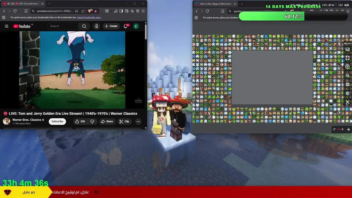Open the YouTube browser main menu

143,11
